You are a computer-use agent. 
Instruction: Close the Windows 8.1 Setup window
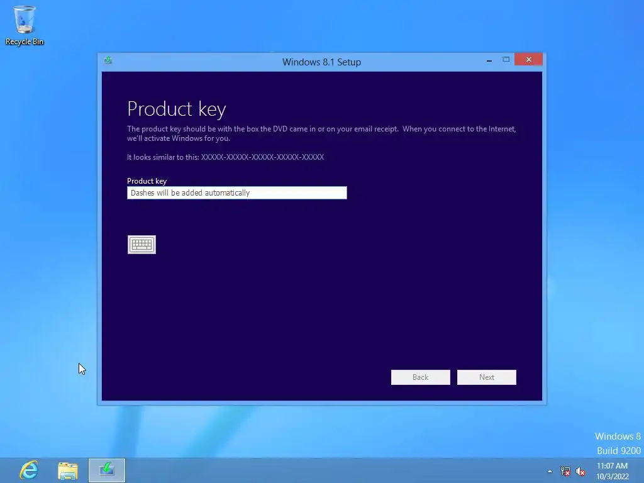[x=528, y=60]
